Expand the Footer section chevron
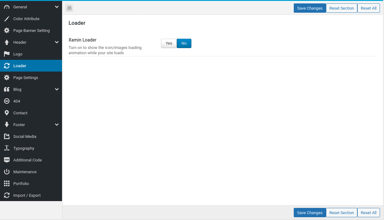The image size is (384, 220). tap(57, 125)
